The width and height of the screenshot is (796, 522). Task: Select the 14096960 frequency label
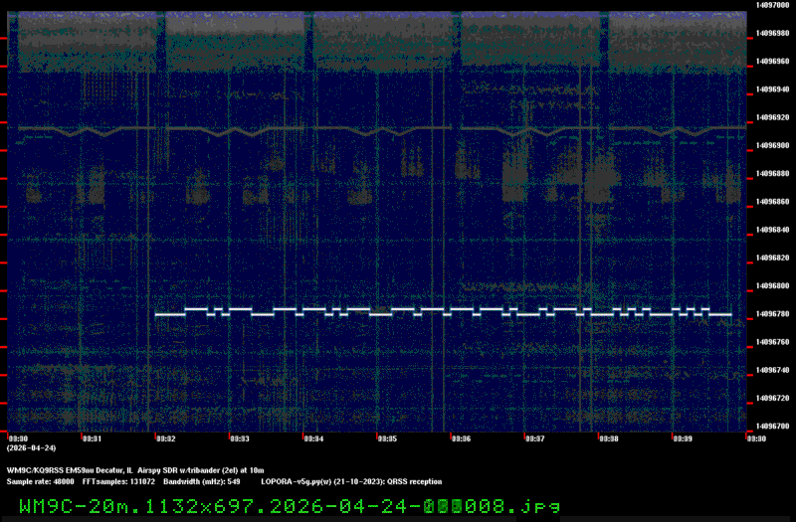click(x=773, y=61)
